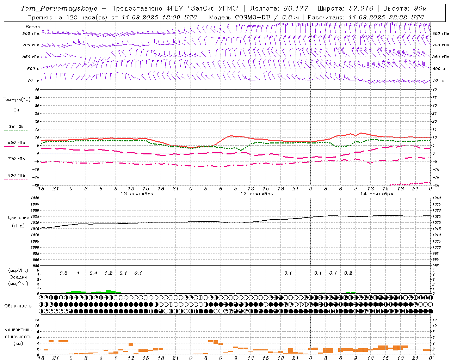Click the 2м temperature legend line sample
The width and height of the screenshot is (451, 361).
(x=16, y=114)
